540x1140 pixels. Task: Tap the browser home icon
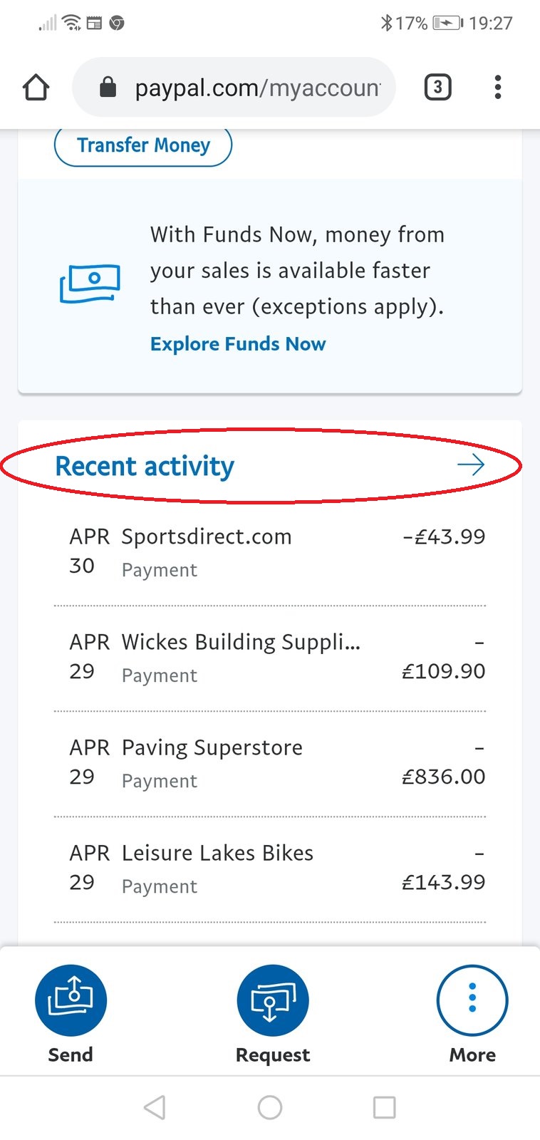click(36, 88)
